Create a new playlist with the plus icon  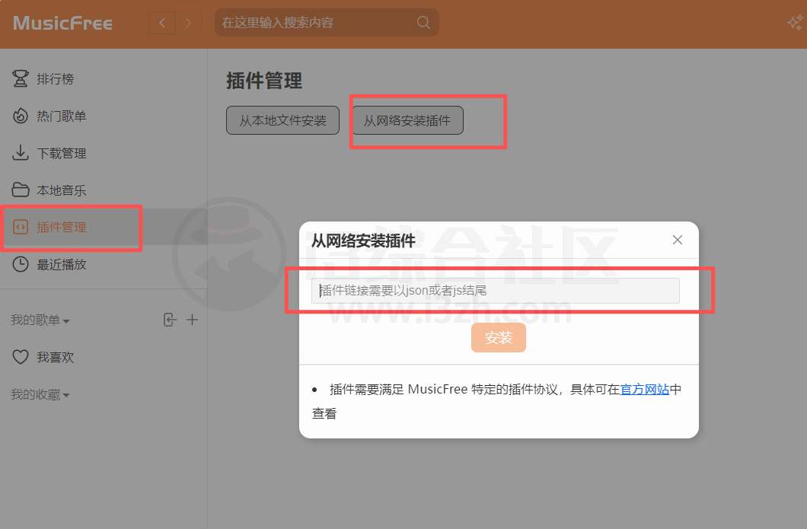tap(193, 320)
